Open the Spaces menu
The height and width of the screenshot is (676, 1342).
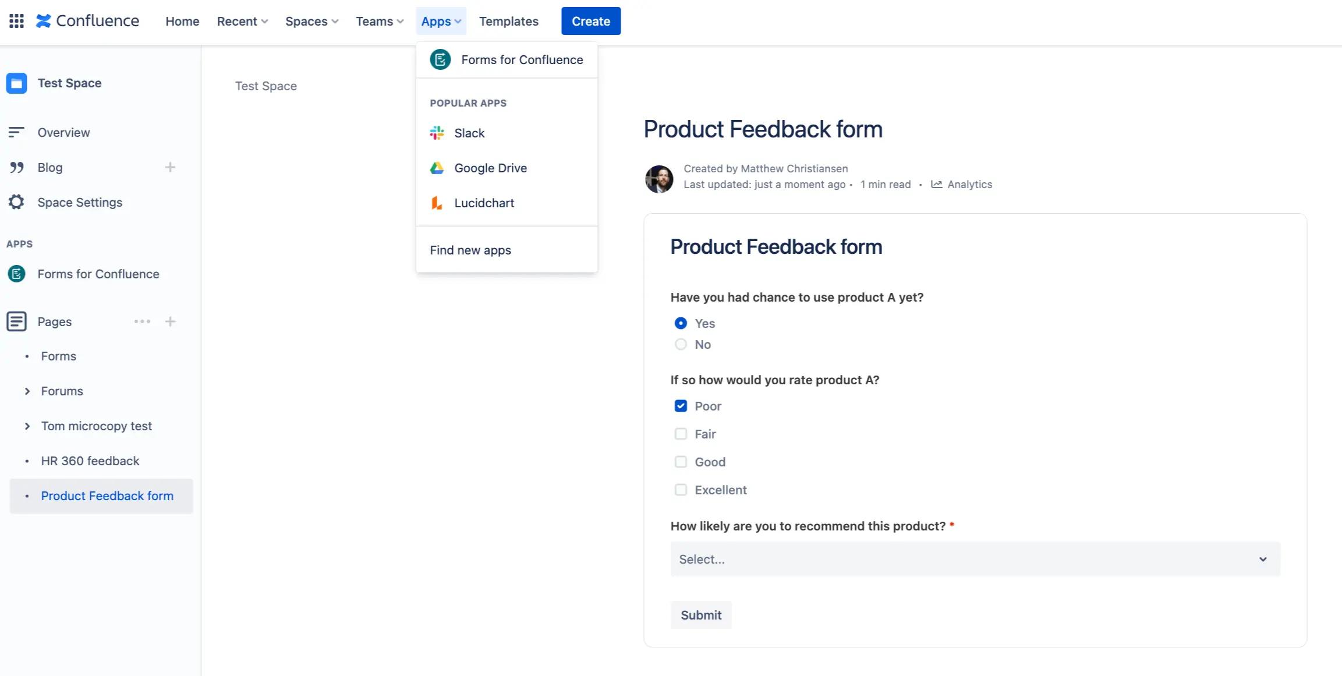[x=311, y=21]
